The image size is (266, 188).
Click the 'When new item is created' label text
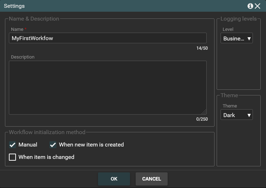pos(91,145)
